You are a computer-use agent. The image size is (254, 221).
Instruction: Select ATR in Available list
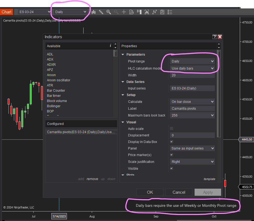pyautogui.click(x=50, y=85)
